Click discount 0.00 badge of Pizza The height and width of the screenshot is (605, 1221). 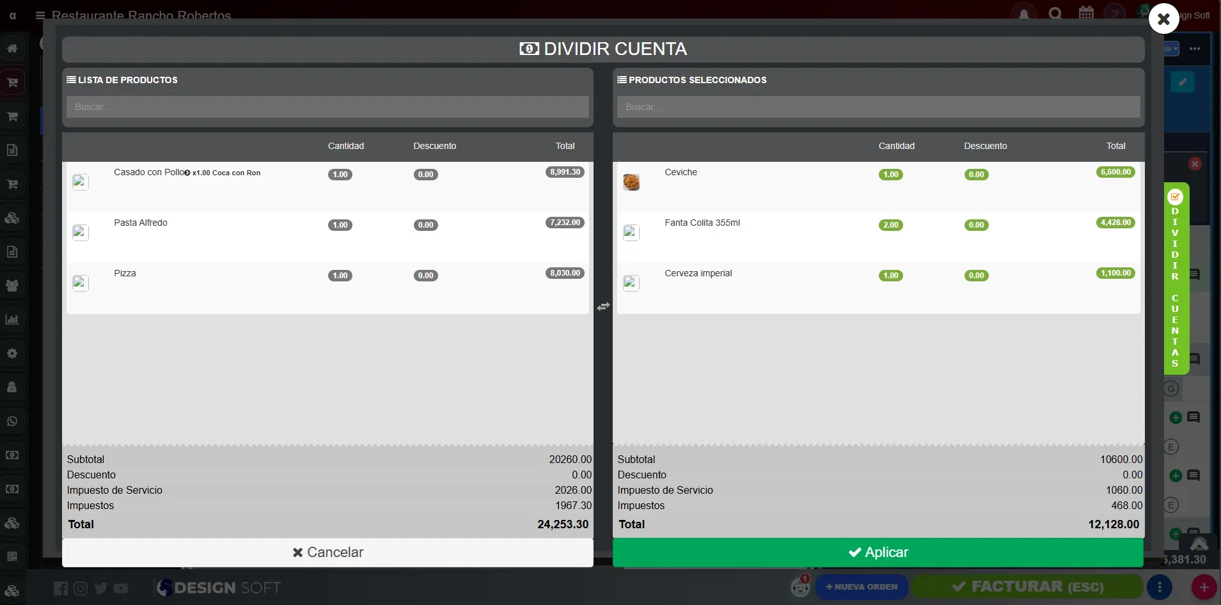click(x=425, y=276)
